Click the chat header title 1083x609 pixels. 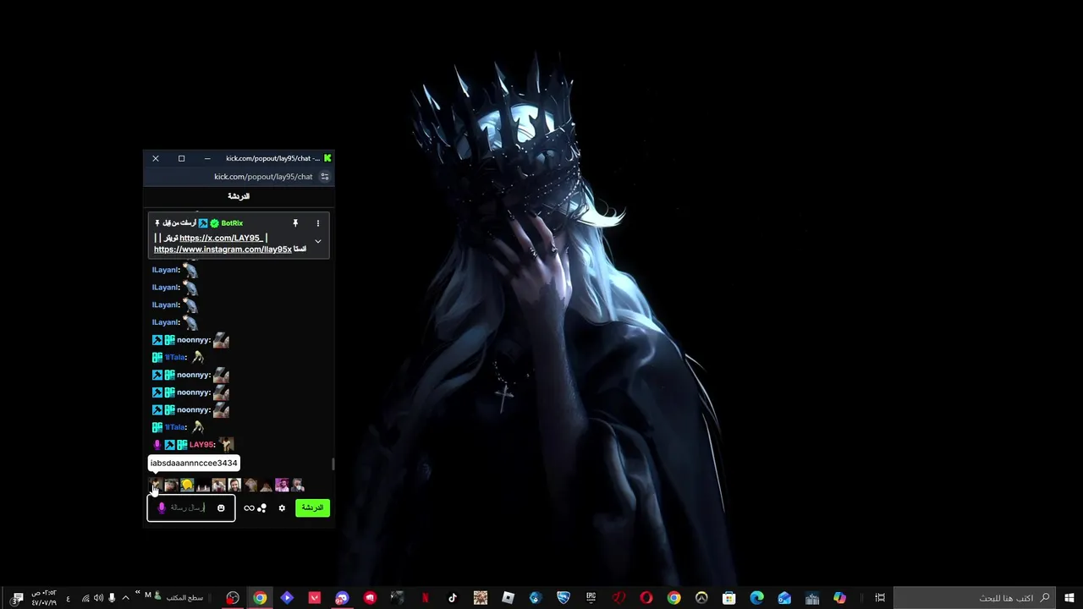click(x=239, y=196)
